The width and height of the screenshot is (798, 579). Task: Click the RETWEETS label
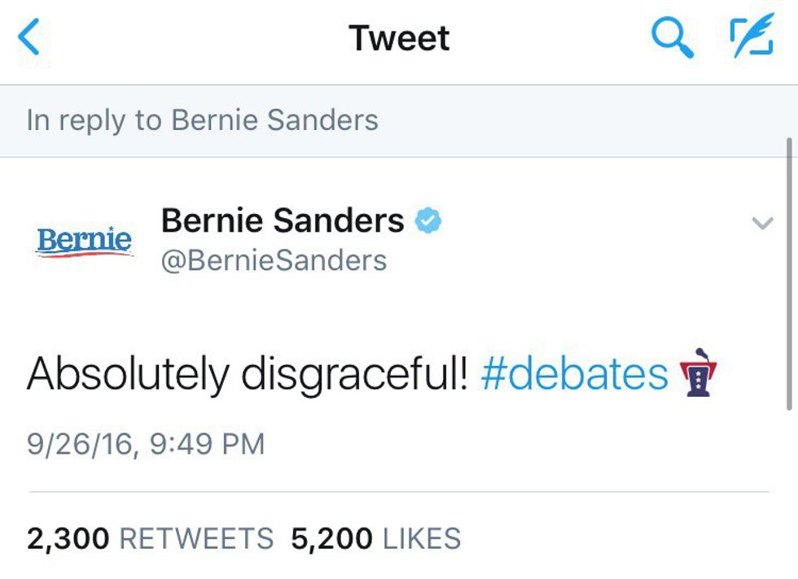click(x=196, y=538)
